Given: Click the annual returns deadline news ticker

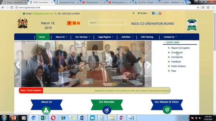Looking at the screenshot, I should click(x=132, y=91).
